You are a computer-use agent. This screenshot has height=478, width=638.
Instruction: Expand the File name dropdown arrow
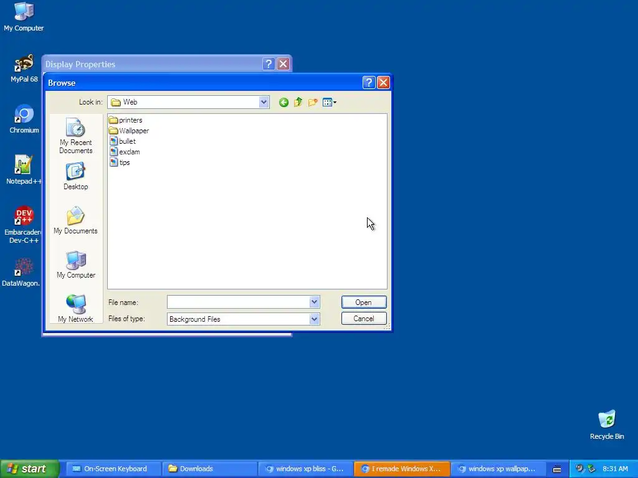[314, 302]
